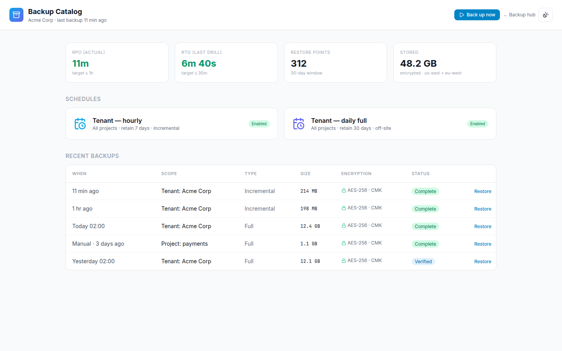The image size is (562, 351).
Task: Restore the Manual 3 days ago backup
Action: [x=483, y=244]
